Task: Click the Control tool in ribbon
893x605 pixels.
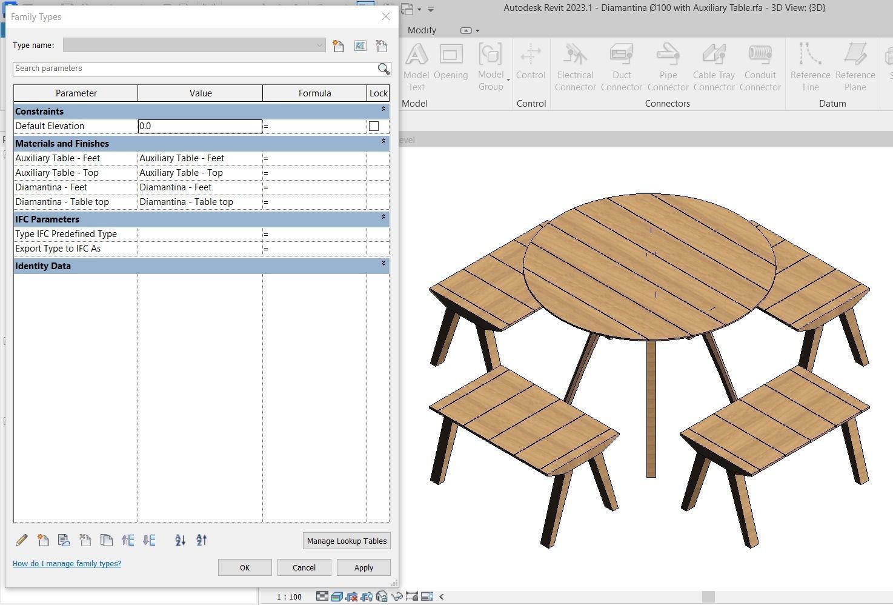Action: point(531,62)
